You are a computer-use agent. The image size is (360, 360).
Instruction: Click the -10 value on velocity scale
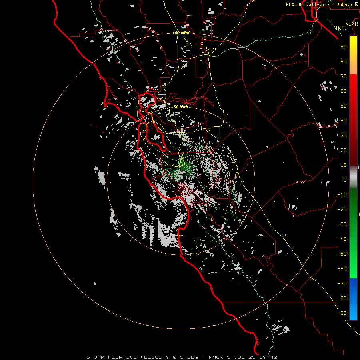point(342,195)
